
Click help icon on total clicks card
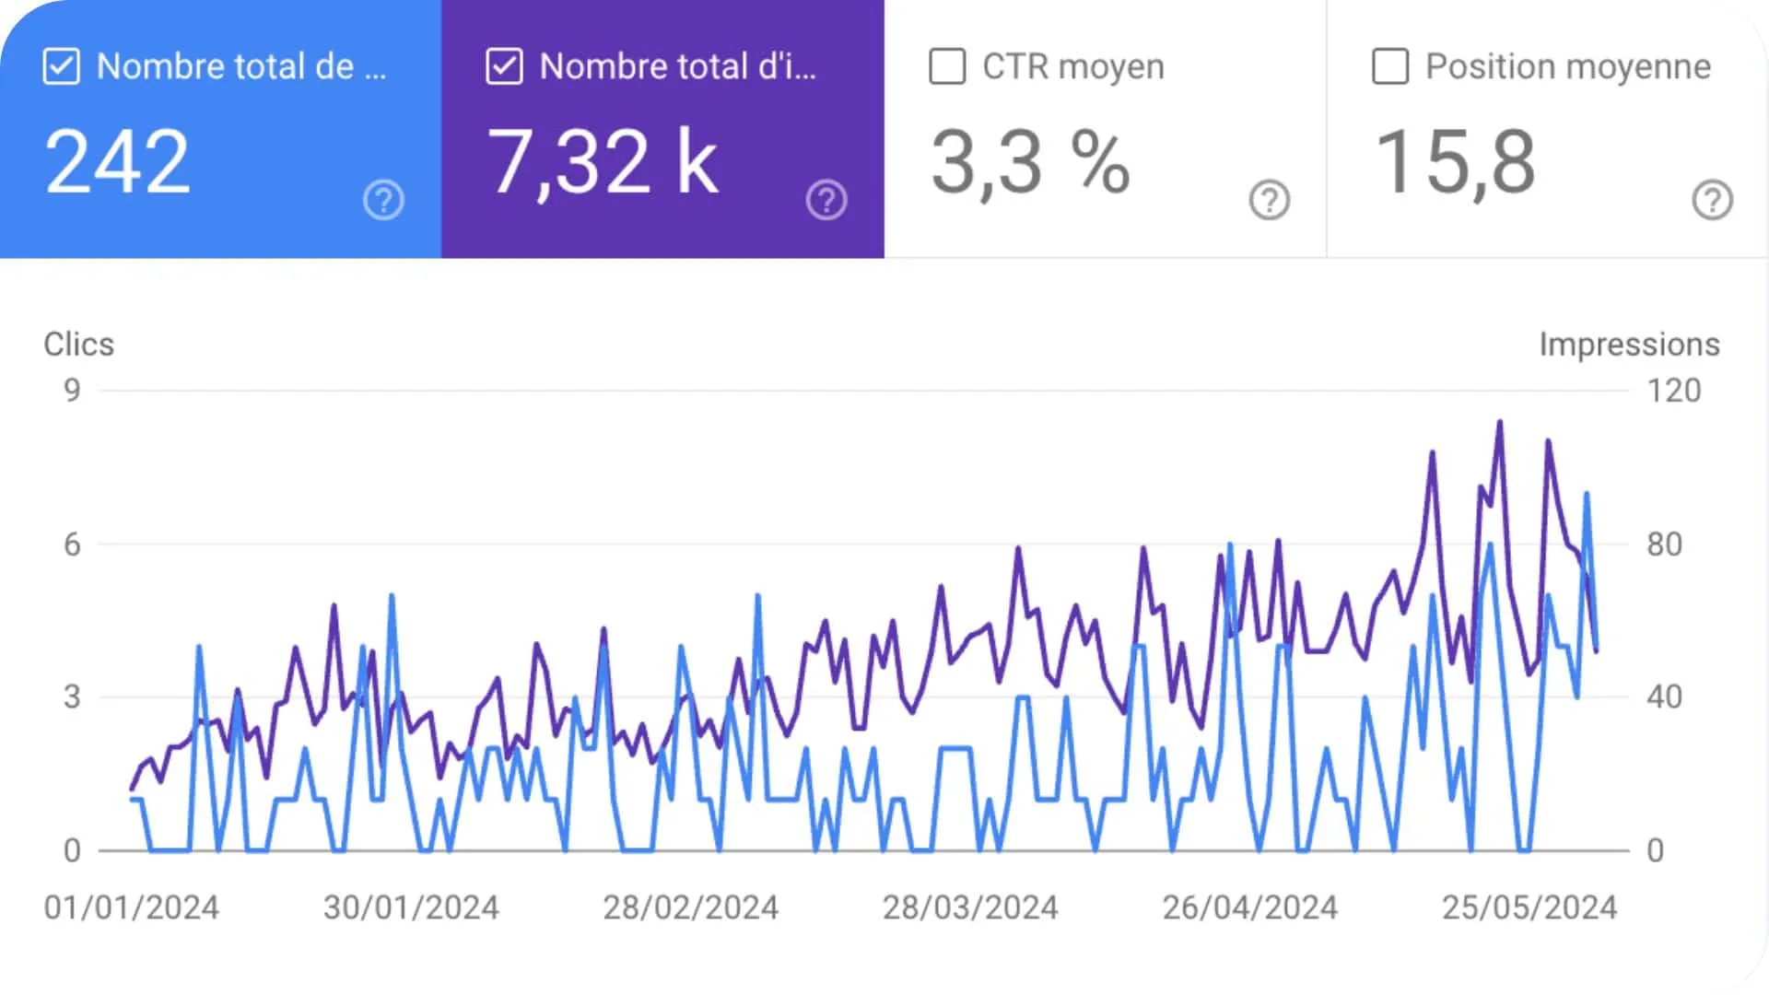coord(383,200)
